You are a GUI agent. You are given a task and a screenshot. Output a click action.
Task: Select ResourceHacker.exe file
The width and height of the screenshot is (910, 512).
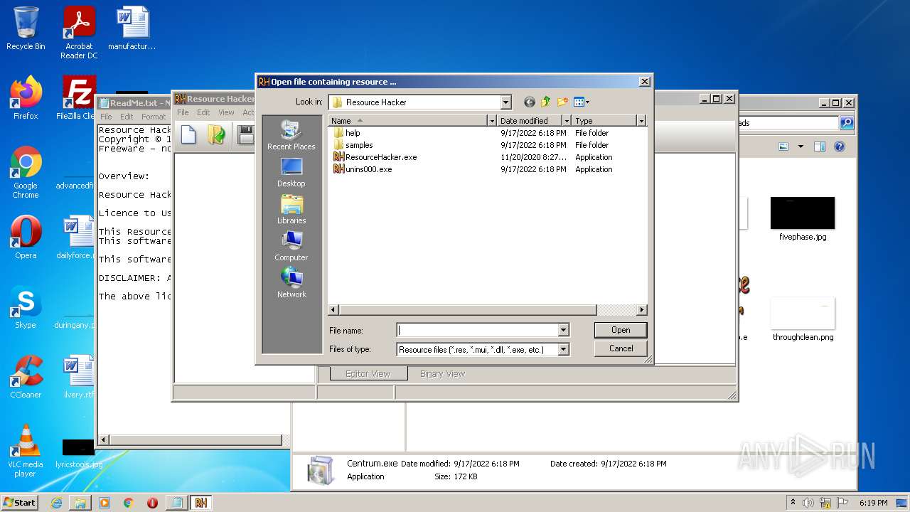point(375,157)
